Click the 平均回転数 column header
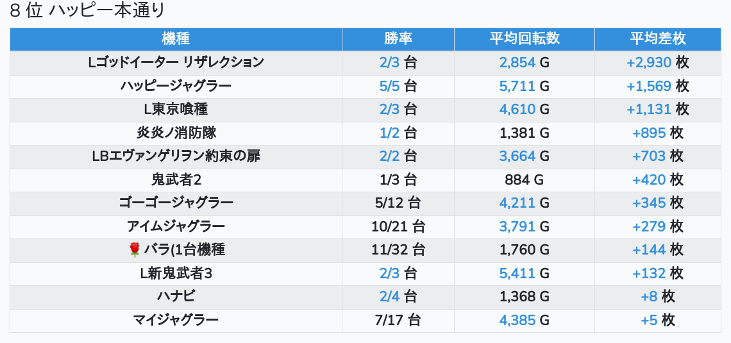Viewport: 731px width, 343px height. [524, 38]
